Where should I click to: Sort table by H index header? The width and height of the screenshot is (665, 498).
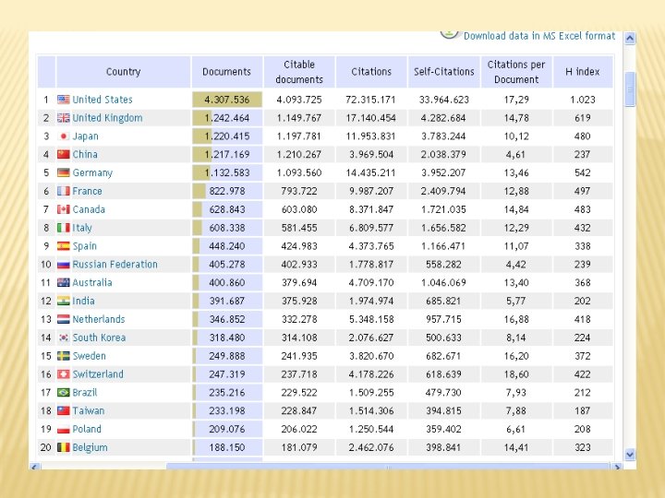pos(583,72)
